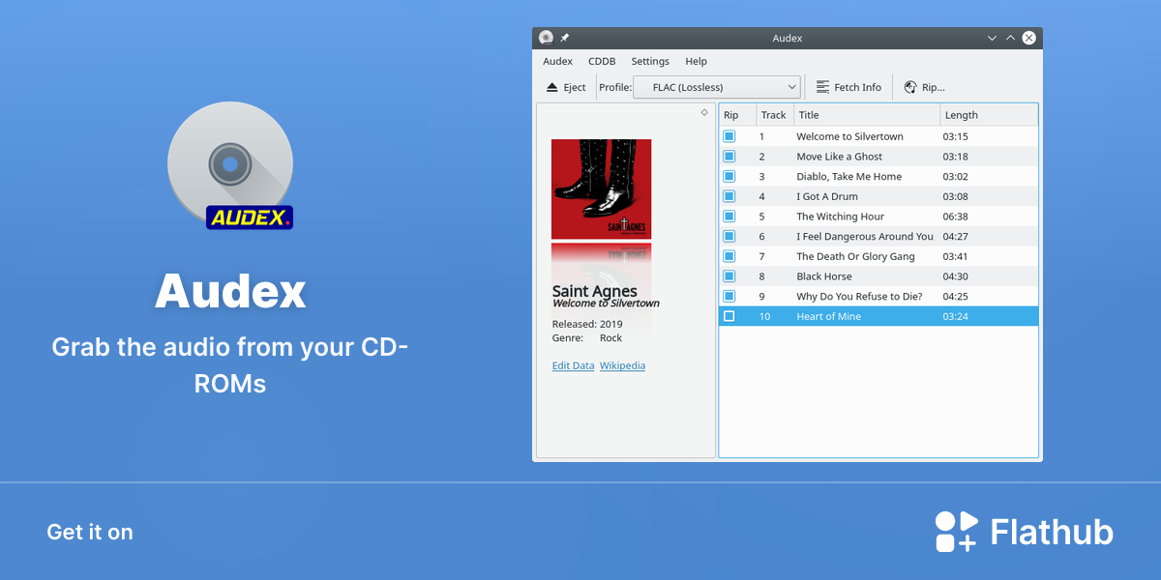Toggle rip checkbox for Diablo, Take Me Home
The width and height of the screenshot is (1161, 580).
point(729,177)
